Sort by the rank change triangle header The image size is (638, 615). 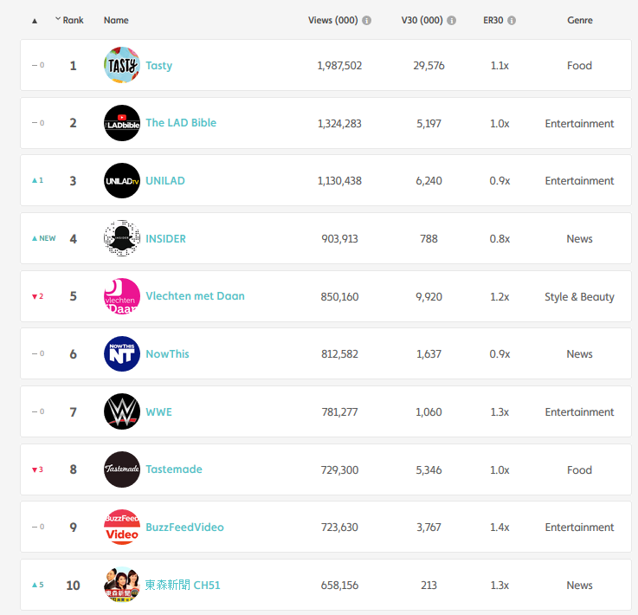point(35,21)
